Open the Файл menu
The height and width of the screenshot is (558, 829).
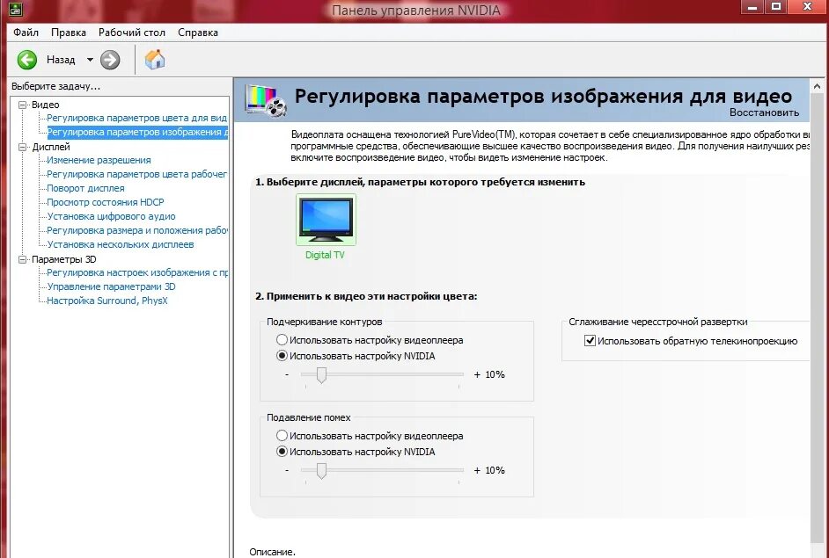coord(26,33)
